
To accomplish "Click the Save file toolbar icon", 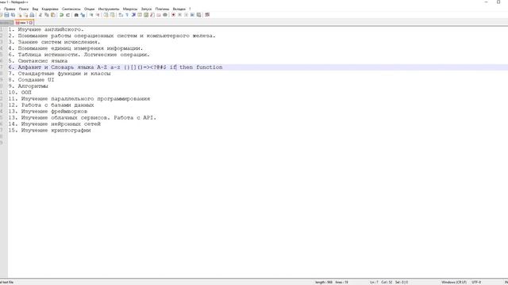I will click(6, 15).
